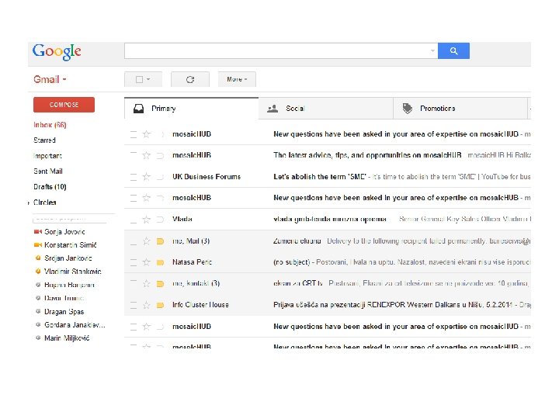
Task: Open the More actions dropdown
Action: click(x=237, y=79)
